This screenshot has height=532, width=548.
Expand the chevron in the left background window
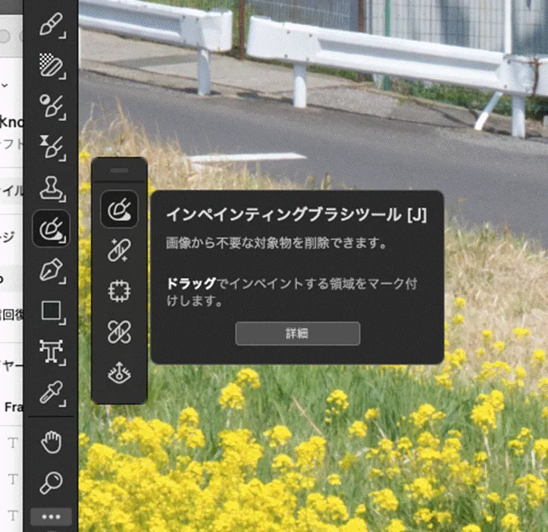(x=5, y=85)
